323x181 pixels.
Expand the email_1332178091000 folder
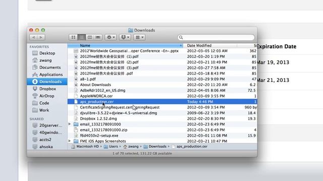pyautogui.click(x=70, y=124)
